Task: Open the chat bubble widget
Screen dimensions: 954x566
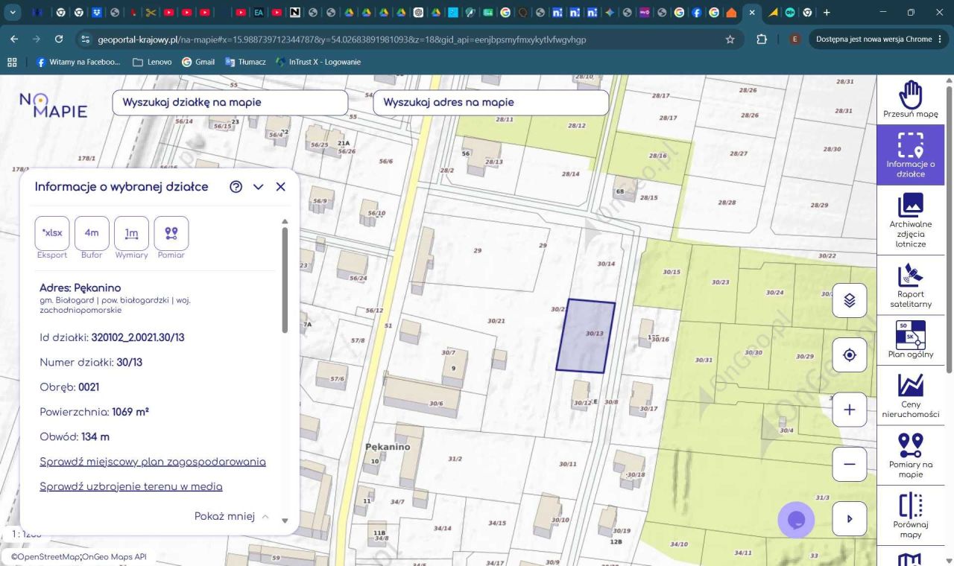Action: (x=796, y=519)
